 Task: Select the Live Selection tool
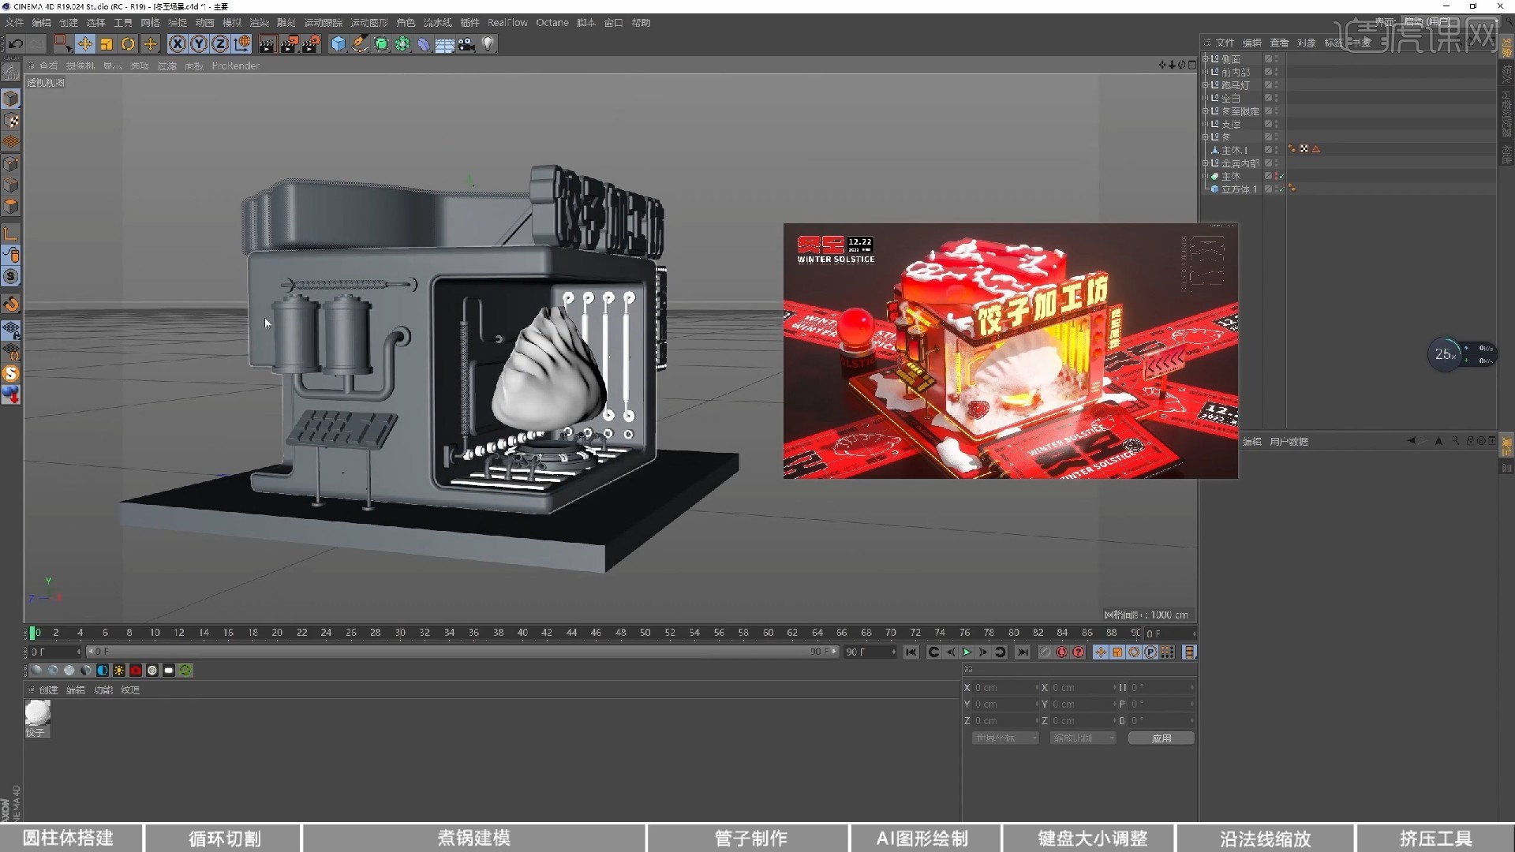63,44
